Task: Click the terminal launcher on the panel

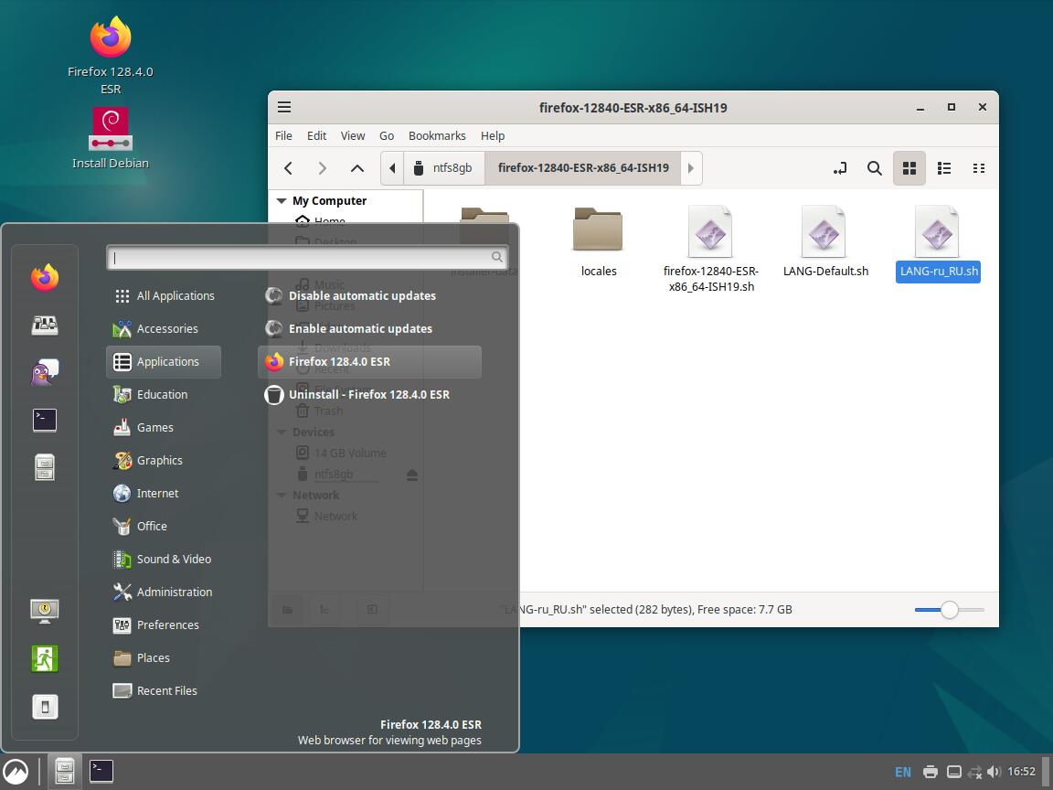Action: coord(101,771)
